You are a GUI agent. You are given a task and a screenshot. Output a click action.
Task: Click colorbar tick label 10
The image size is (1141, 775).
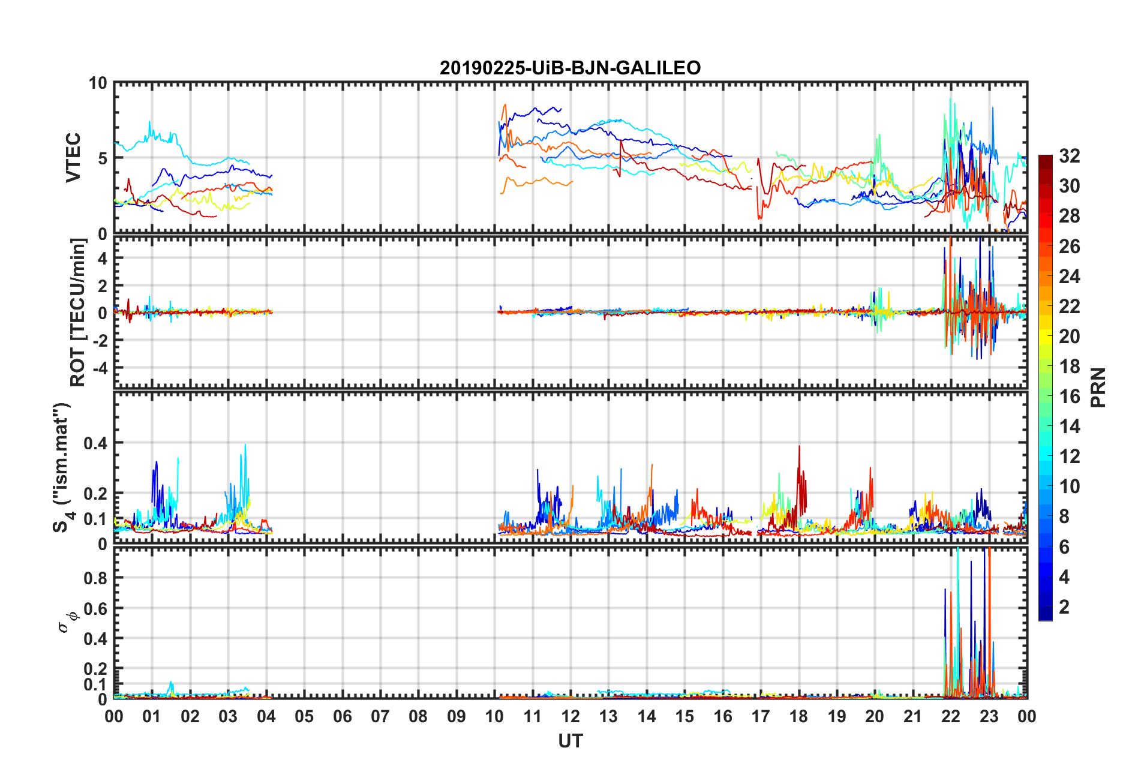[1070, 486]
